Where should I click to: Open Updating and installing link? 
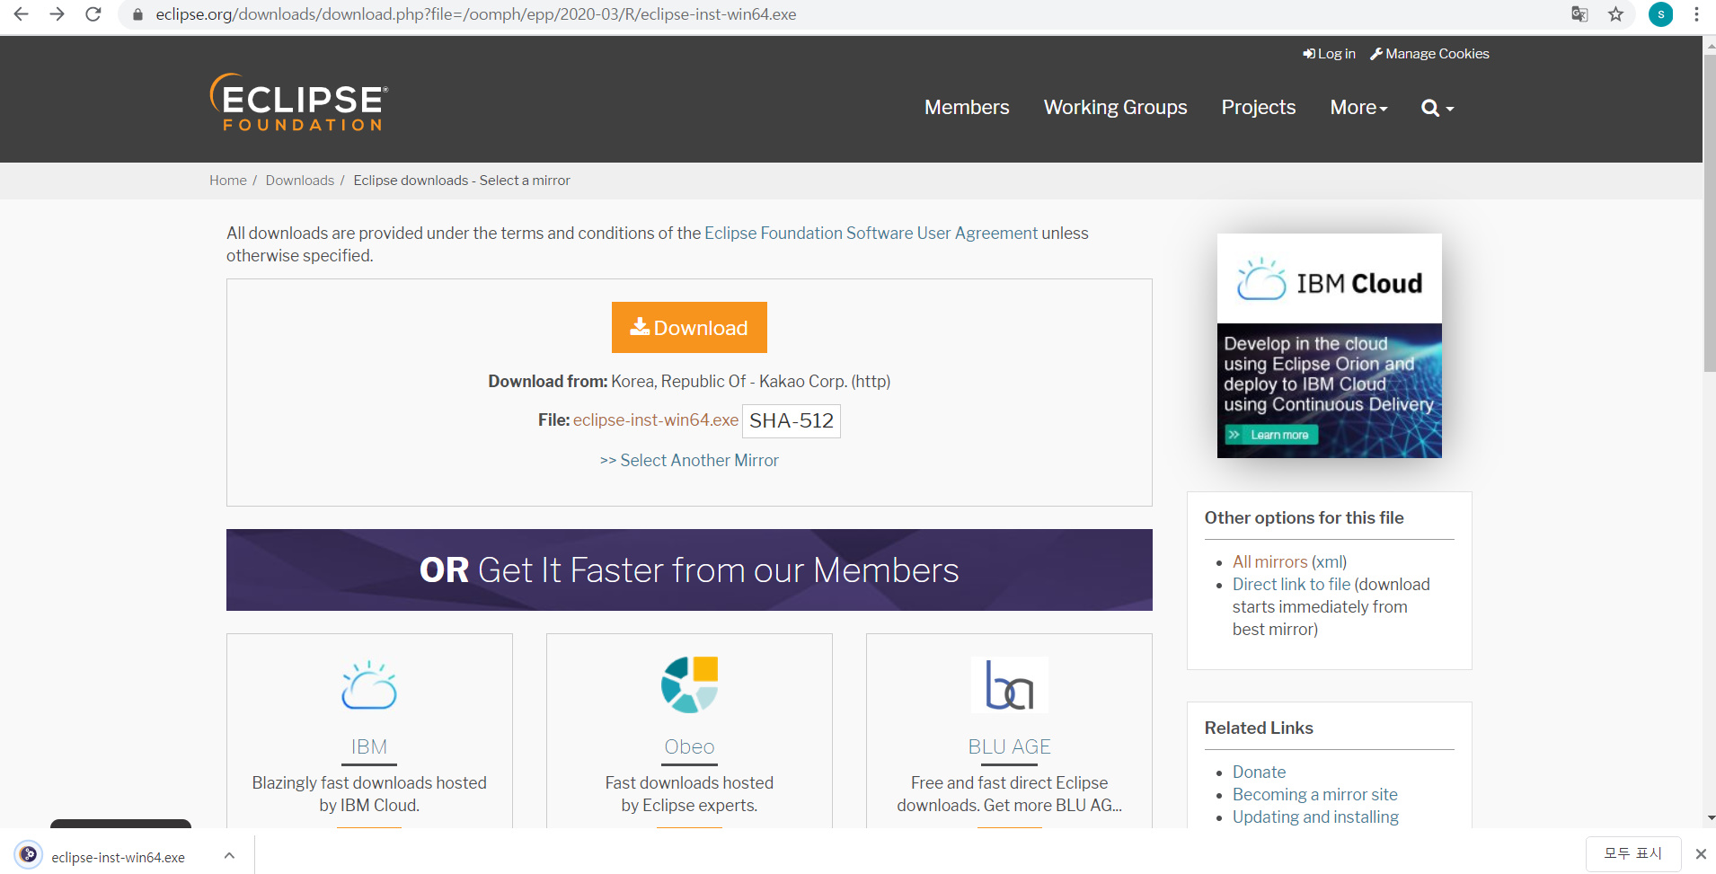(x=1315, y=817)
